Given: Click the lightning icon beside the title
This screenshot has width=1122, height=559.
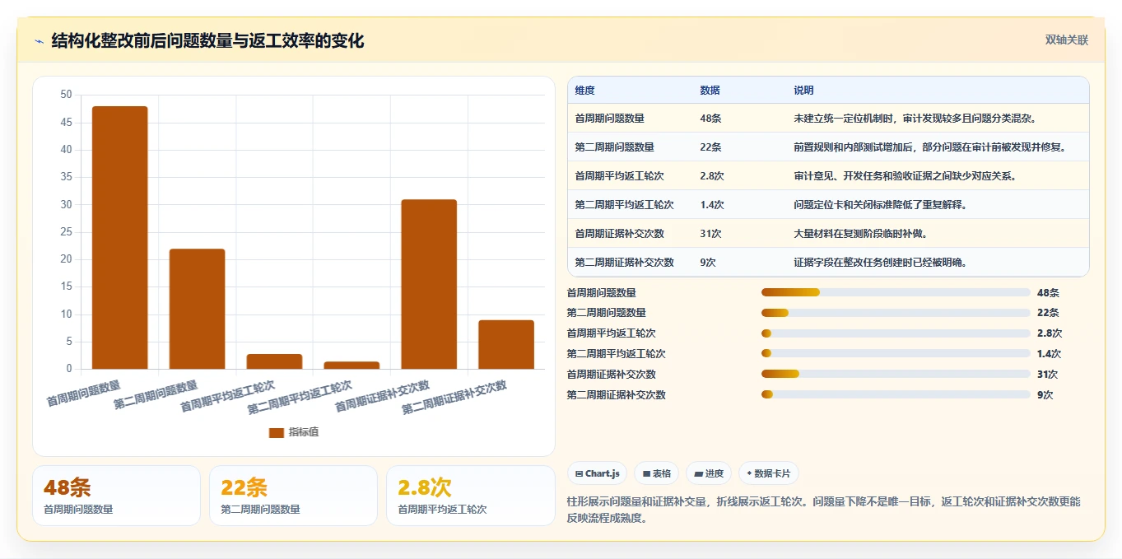Looking at the screenshot, I should click(39, 41).
